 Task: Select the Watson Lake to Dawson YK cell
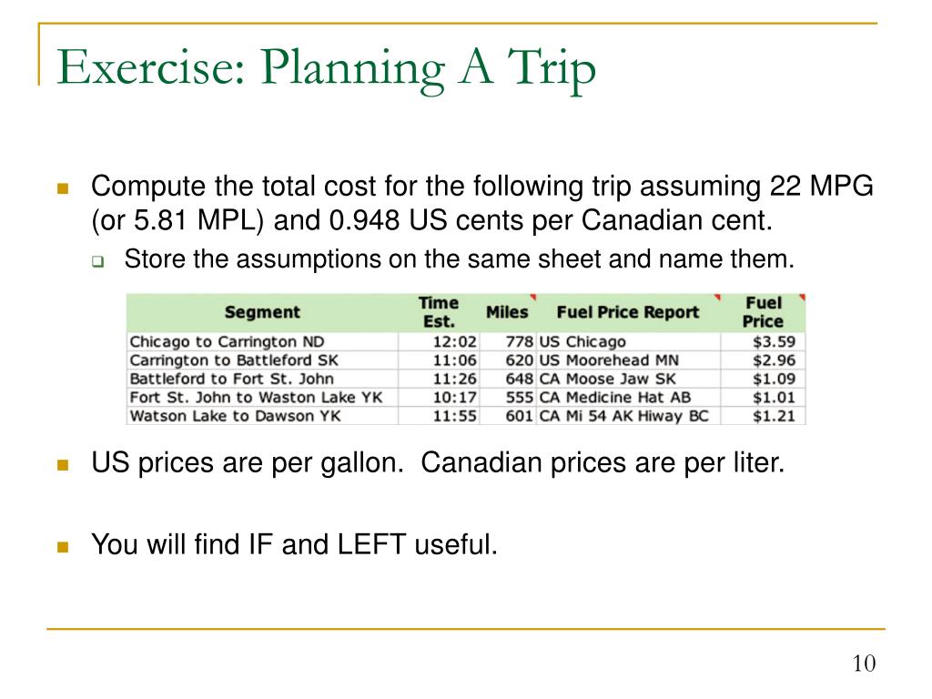(x=262, y=415)
